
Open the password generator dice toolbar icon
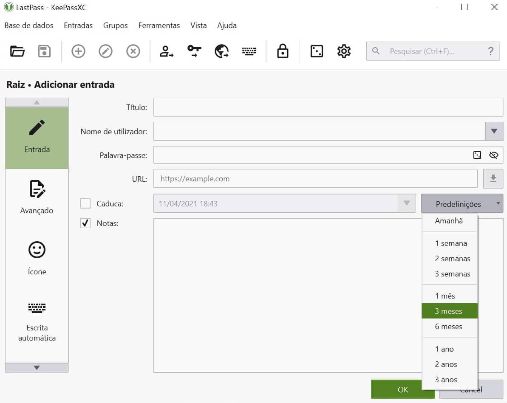click(317, 51)
